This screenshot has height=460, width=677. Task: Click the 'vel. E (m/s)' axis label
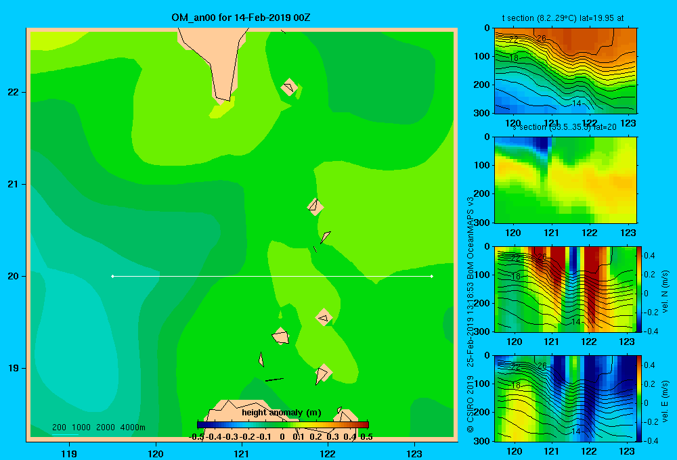(665, 400)
